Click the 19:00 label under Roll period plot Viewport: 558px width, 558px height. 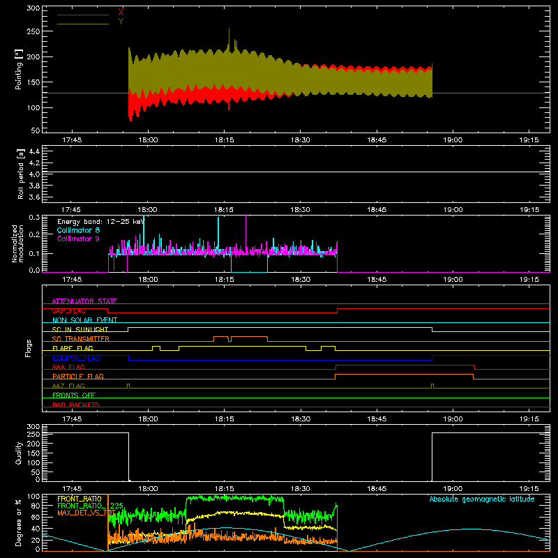click(453, 210)
